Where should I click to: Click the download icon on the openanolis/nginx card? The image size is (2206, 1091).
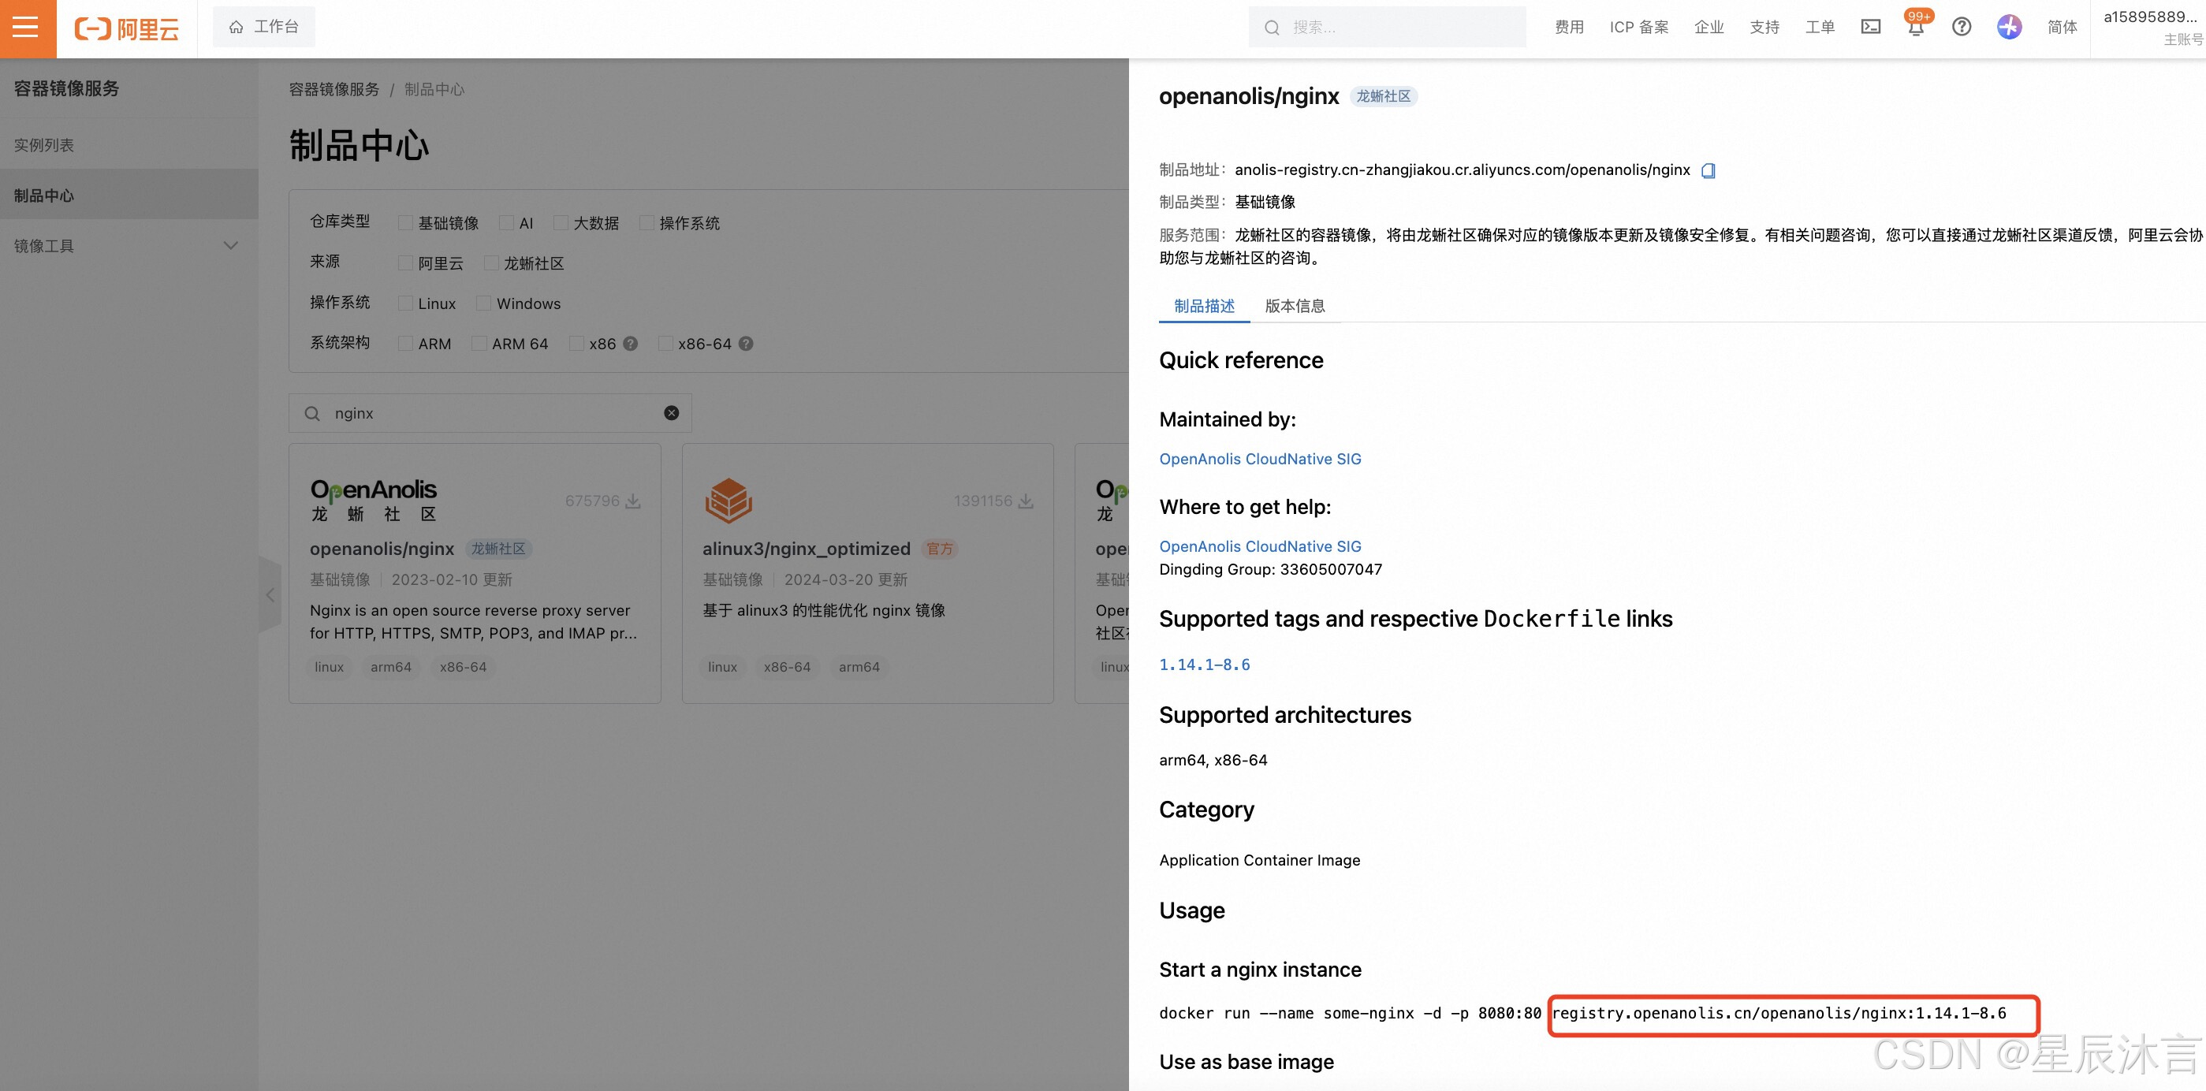pyautogui.click(x=633, y=501)
